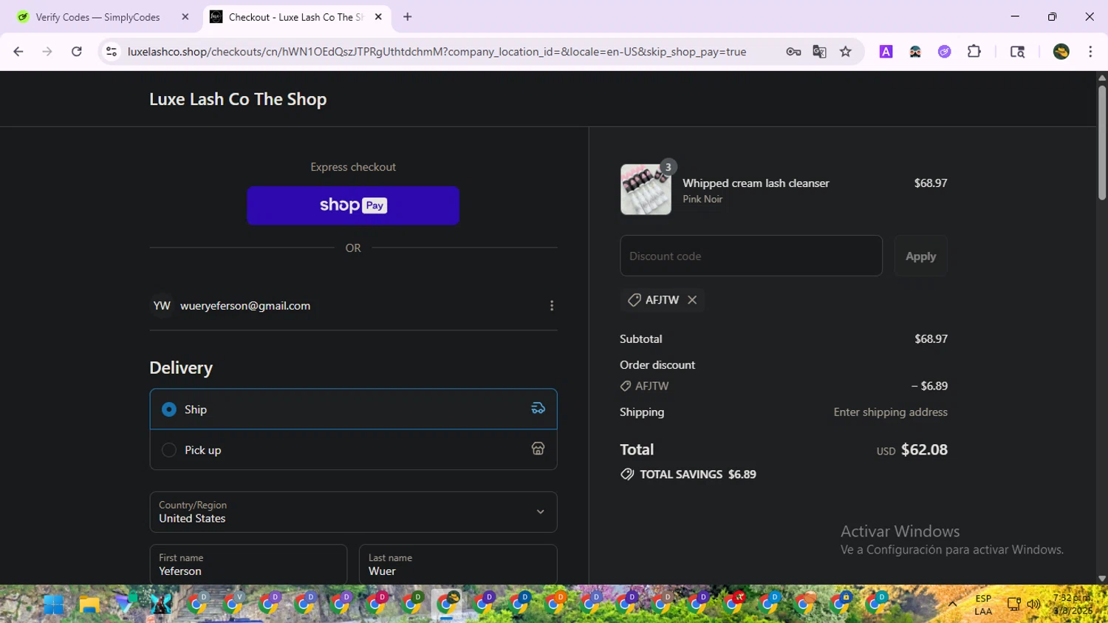Screen dimensions: 1108x623
Task: Open the taskbar clock and date
Action: tap(1073, 605)
